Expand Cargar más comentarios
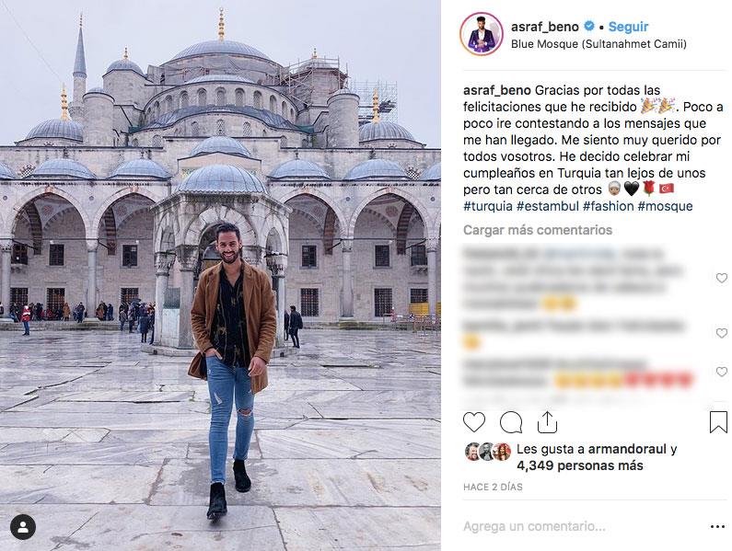732x551 pixels. (538, 230)
